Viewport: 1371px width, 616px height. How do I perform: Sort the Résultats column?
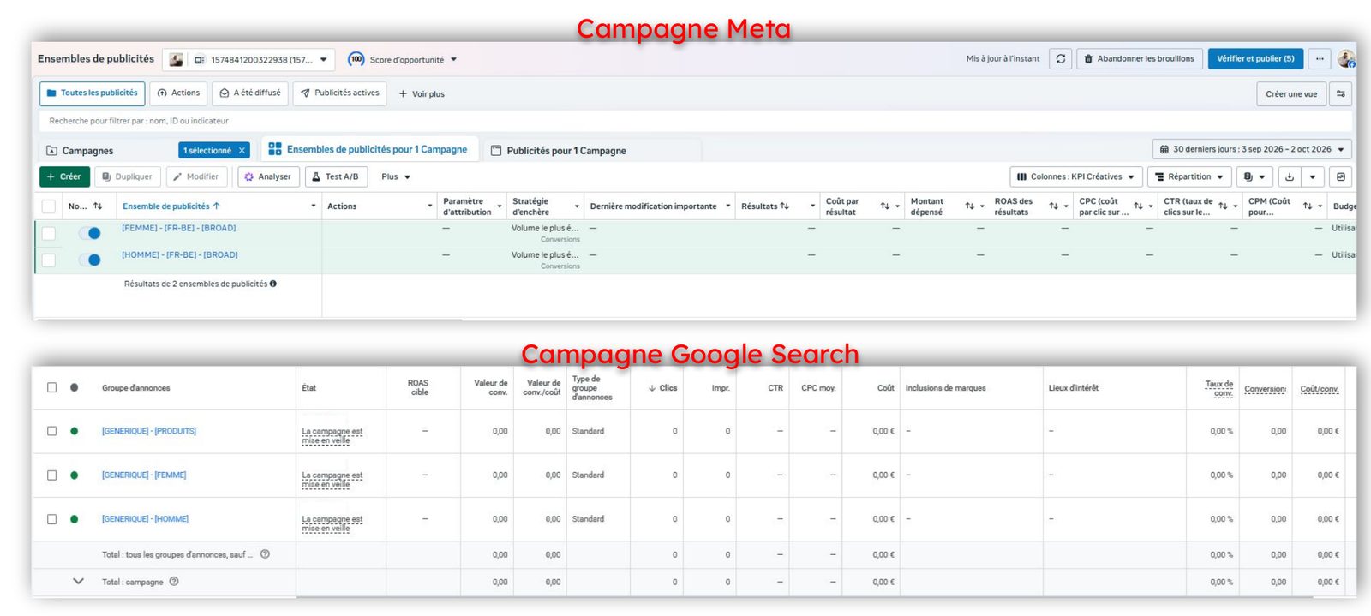click(x=784, y=206)
